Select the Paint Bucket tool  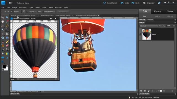coord(3,54)
